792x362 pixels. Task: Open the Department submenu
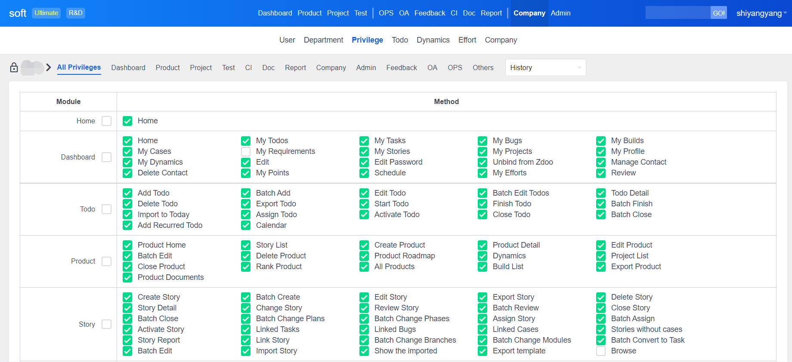pos(323,40)
